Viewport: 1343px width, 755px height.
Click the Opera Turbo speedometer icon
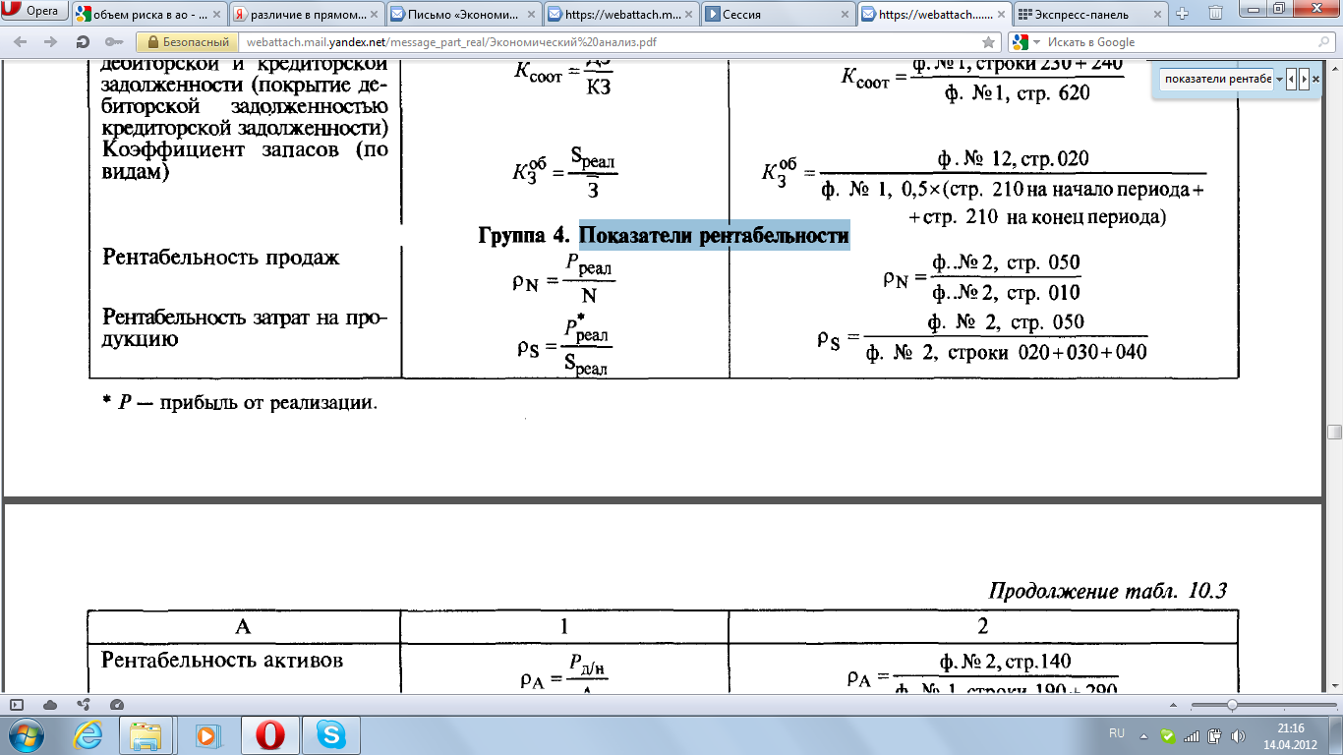(x=117, y=704)
